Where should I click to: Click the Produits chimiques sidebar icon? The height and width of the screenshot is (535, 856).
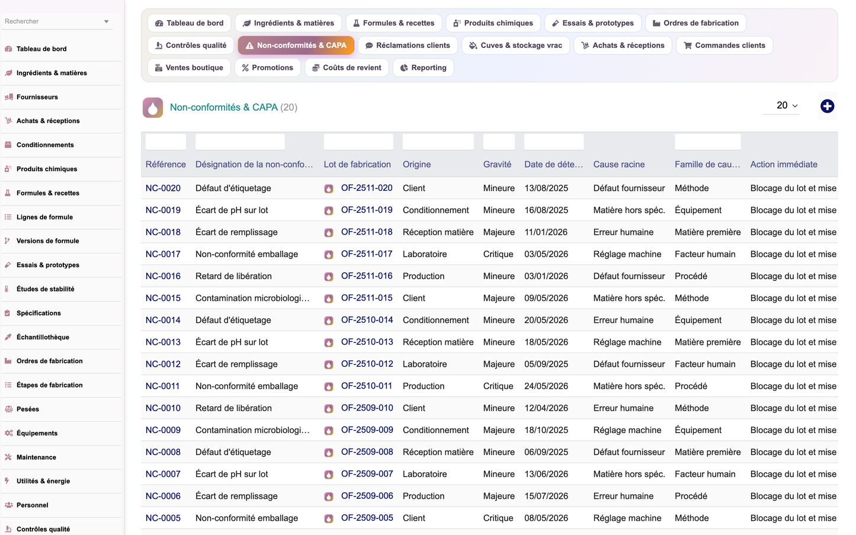click(8, 169)
